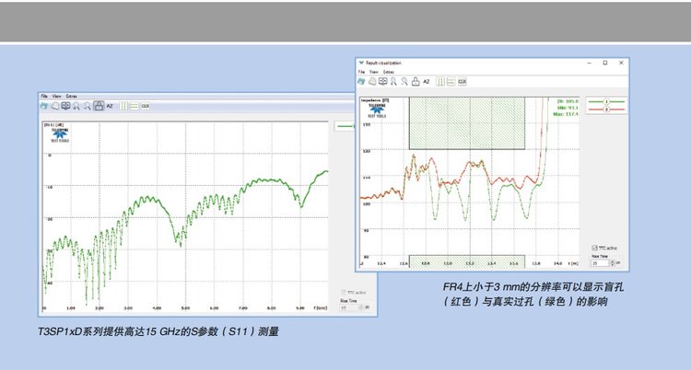
Task: Open the View menu in S11 window
Action: pos(56,96)
